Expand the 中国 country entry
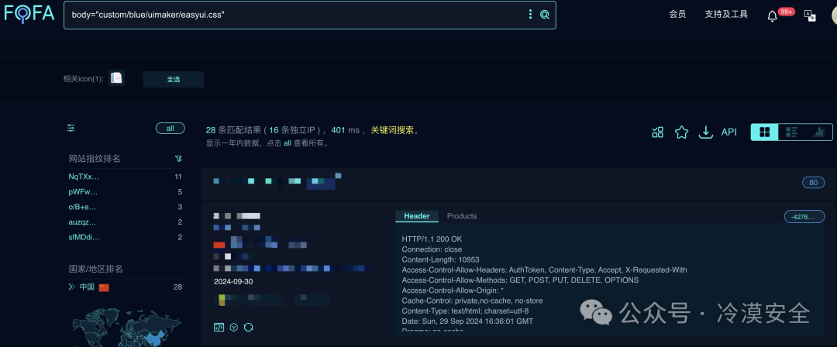The width and height of the screenshot is (837, 347). [x=71, y=287]
